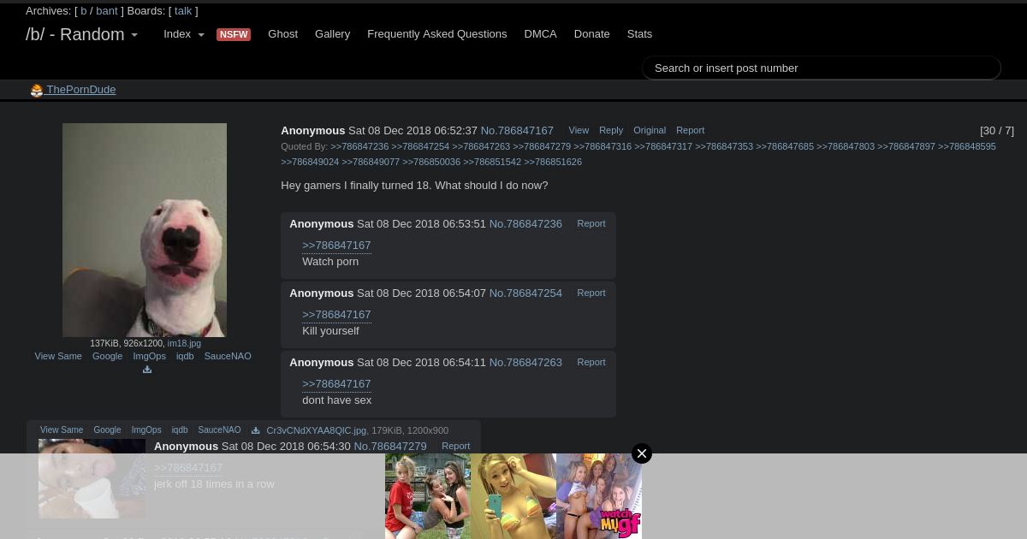
Task: Open ThePornDude sponsored link
Action: coord(81,90)
